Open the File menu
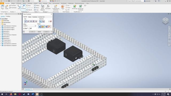Image resolution: width=171 pixels, height=96 pixels. pos(2,3)
